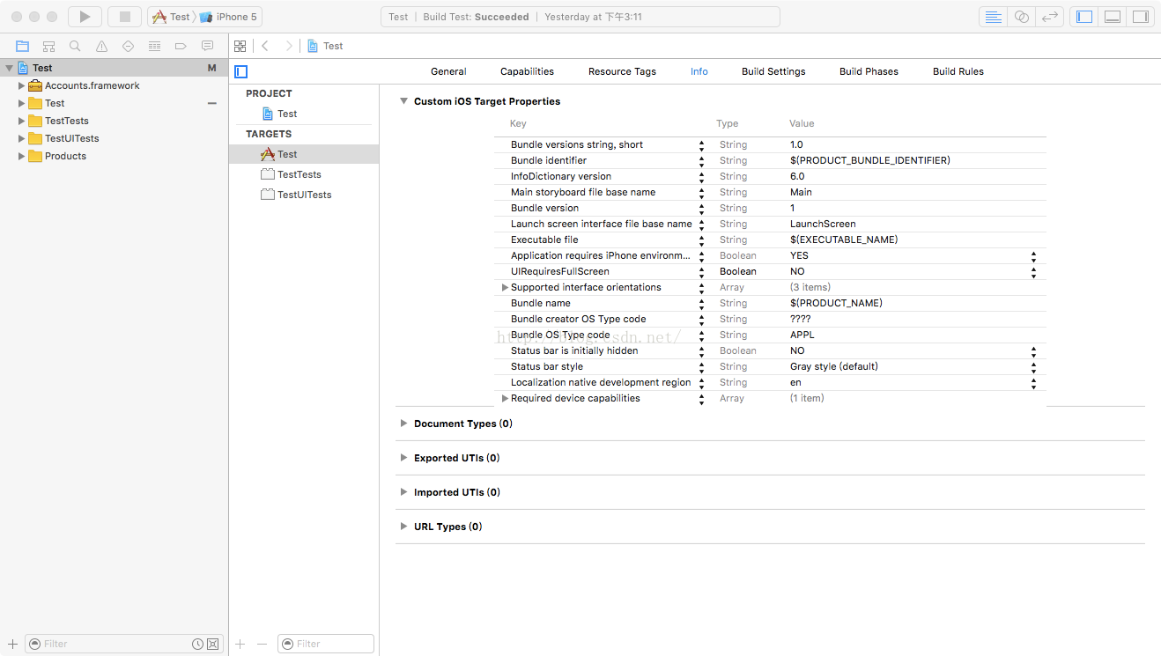The width and height of the screenshot is (1161, 656).
Task: Expand the Accounts.framework item
Action: click(x=22, y=85)
